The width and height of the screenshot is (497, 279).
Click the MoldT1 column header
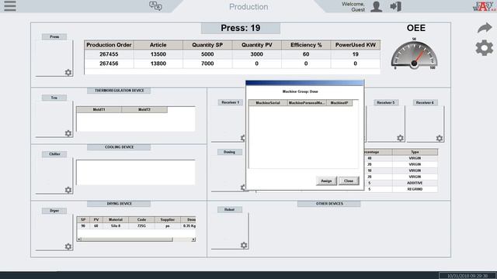99,110
